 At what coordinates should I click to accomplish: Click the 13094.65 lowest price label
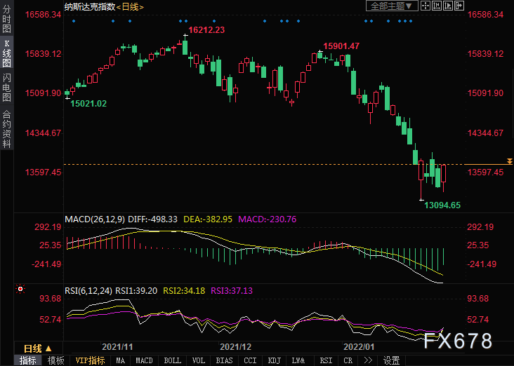442,205
